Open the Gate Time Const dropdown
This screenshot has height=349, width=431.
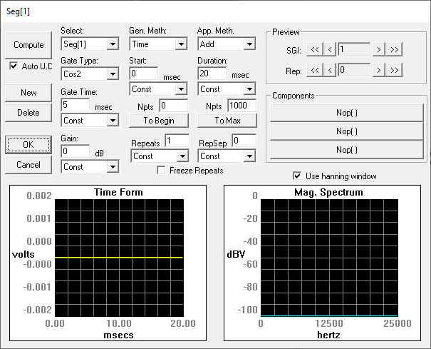pos(90,121)
